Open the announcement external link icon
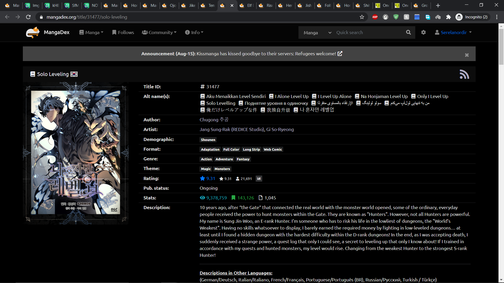The image size is (504, 283). coord(340,54)
